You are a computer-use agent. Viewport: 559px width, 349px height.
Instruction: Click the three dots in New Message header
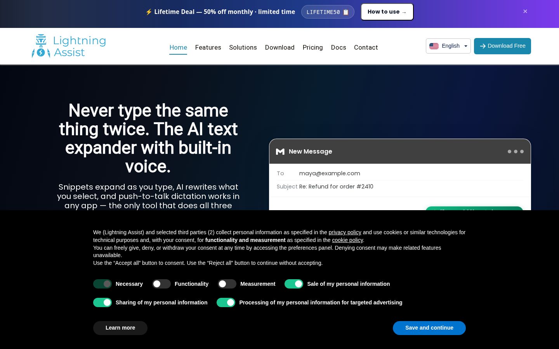click(x=516, y=152)
